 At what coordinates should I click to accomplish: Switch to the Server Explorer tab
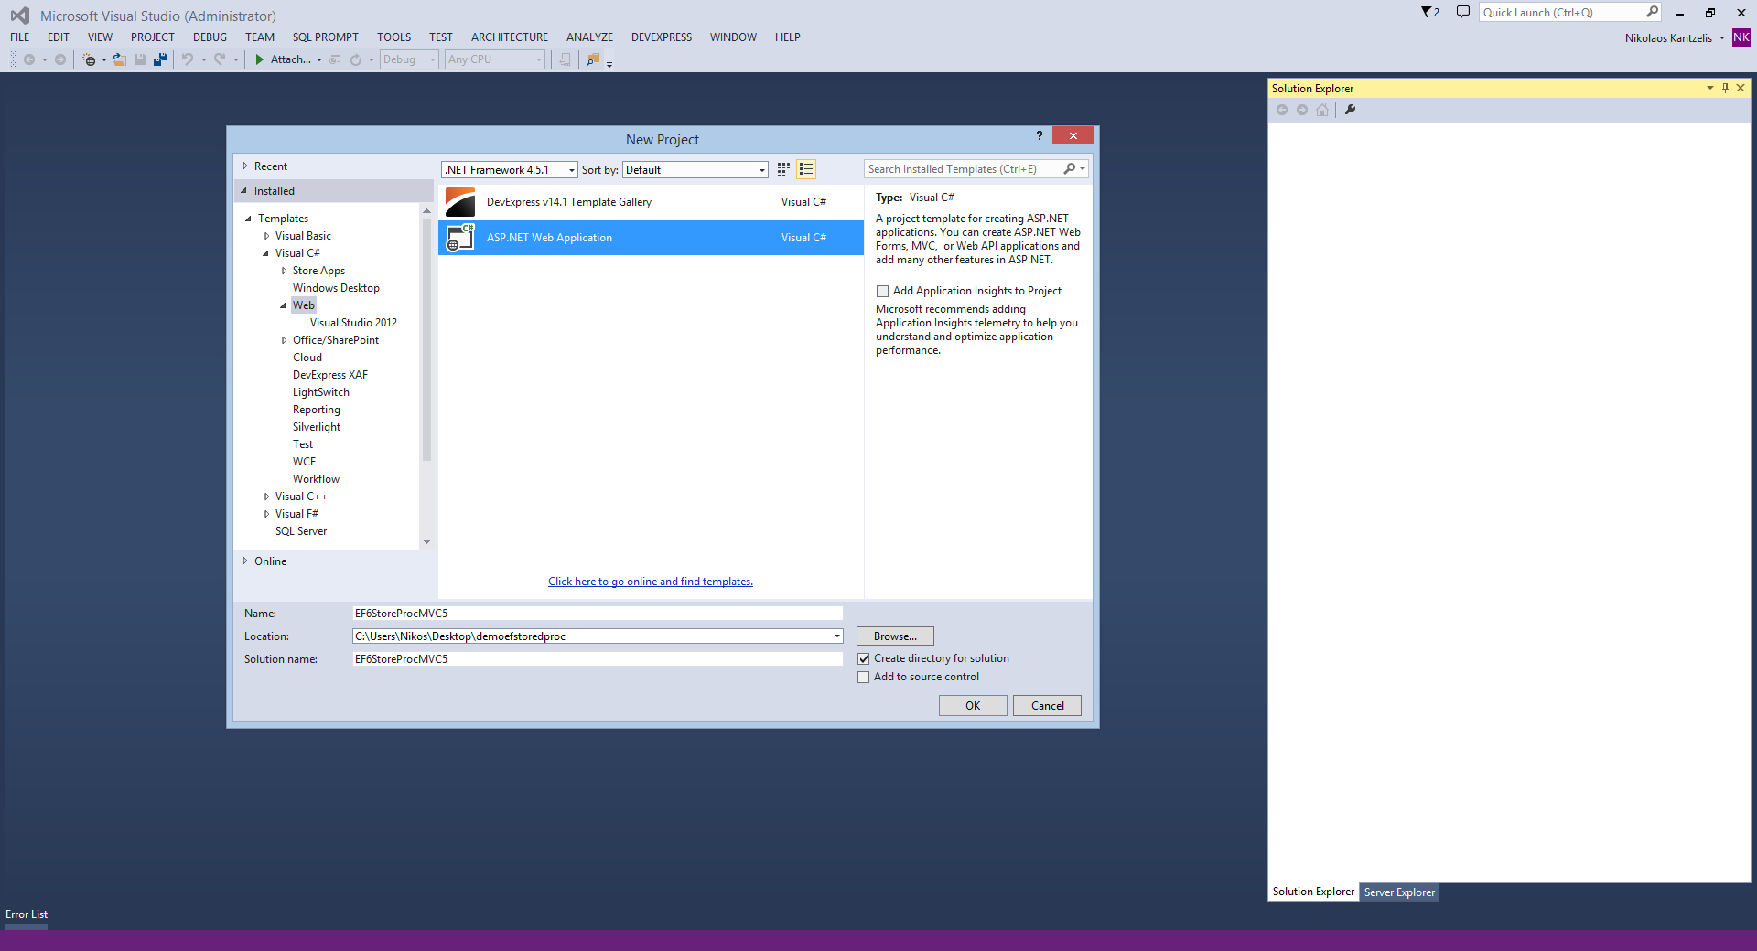tap(1399, 892)
